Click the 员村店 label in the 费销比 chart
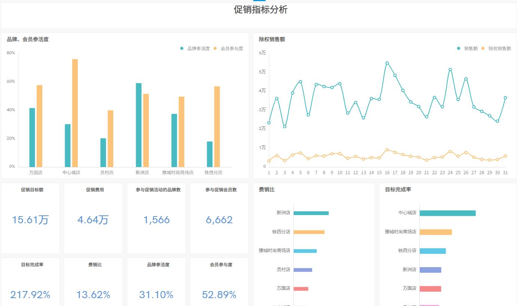The width and height of the screenshot is (517, 306). pyautogui.click(x=284, y=269)
